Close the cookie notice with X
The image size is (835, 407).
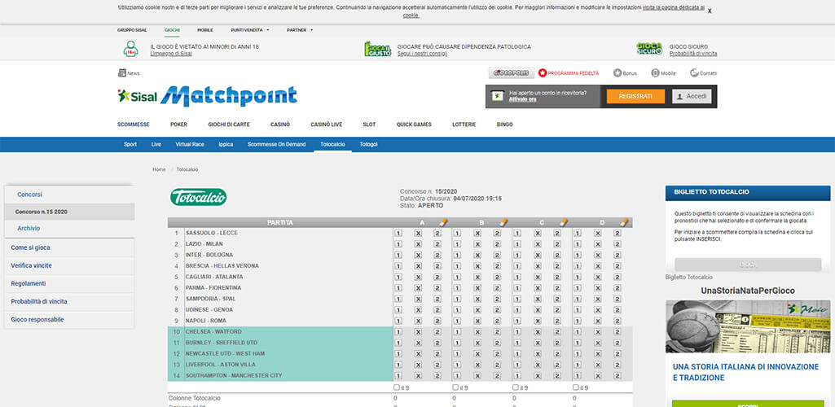coord(710,11)
